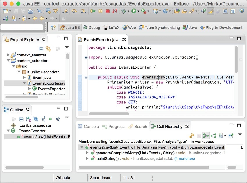This screenshot has width=247, height=183.
Task: Click the Print icon in main toolbar
Action: click(x=31, y=11)
